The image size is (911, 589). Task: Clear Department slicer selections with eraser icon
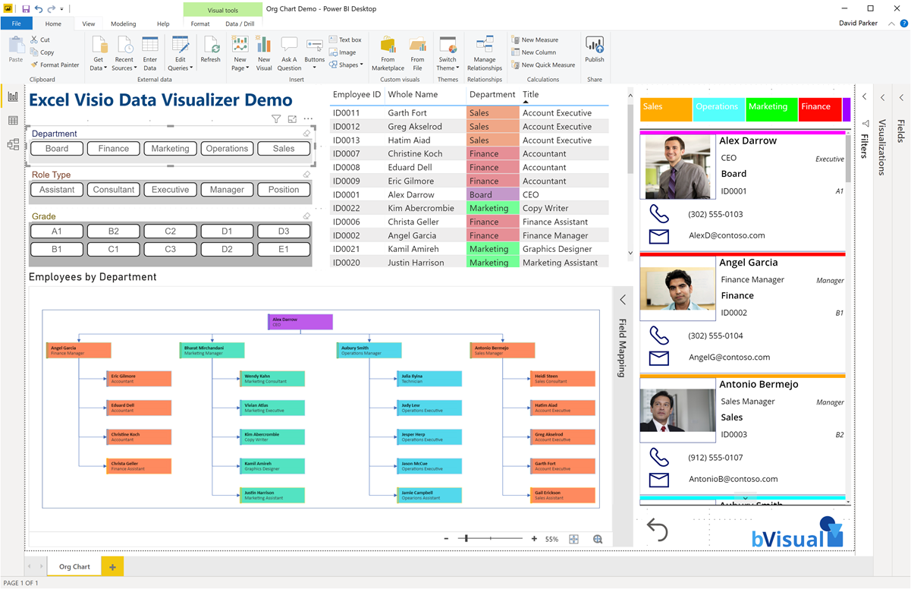[306, 134]
